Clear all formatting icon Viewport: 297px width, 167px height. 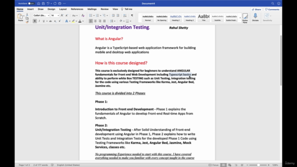(83, 15)
